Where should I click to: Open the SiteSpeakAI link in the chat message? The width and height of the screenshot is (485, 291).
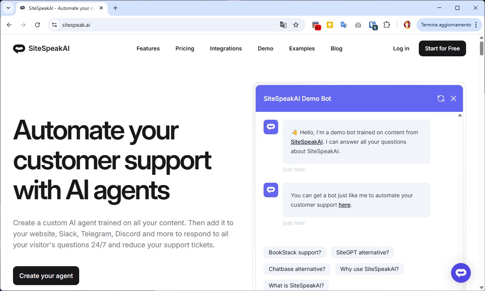pyautogui.click(x=307, y=142)
